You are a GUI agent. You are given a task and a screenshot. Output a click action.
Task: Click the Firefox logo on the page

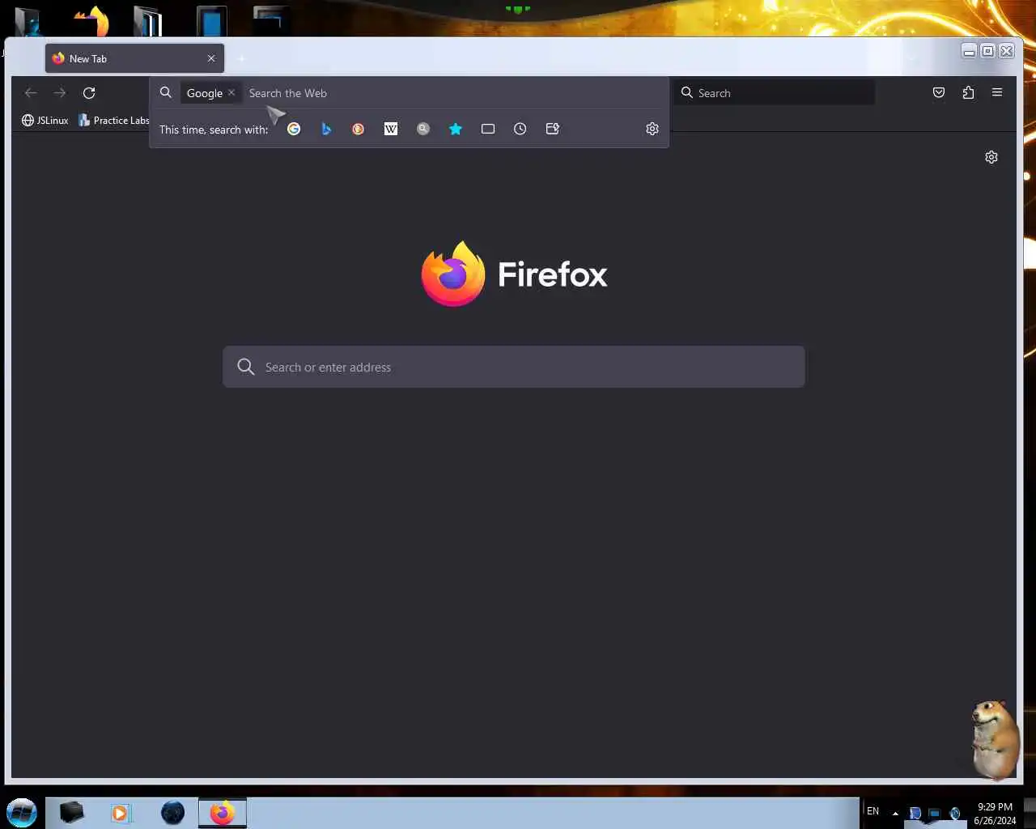point(514,274)
